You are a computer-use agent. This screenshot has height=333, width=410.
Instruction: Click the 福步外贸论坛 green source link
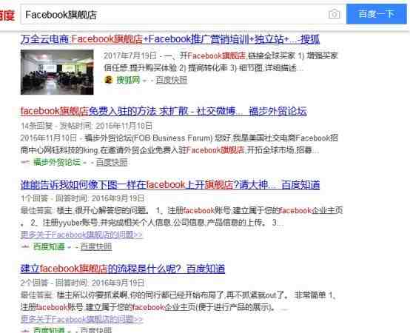click(57, 162)
